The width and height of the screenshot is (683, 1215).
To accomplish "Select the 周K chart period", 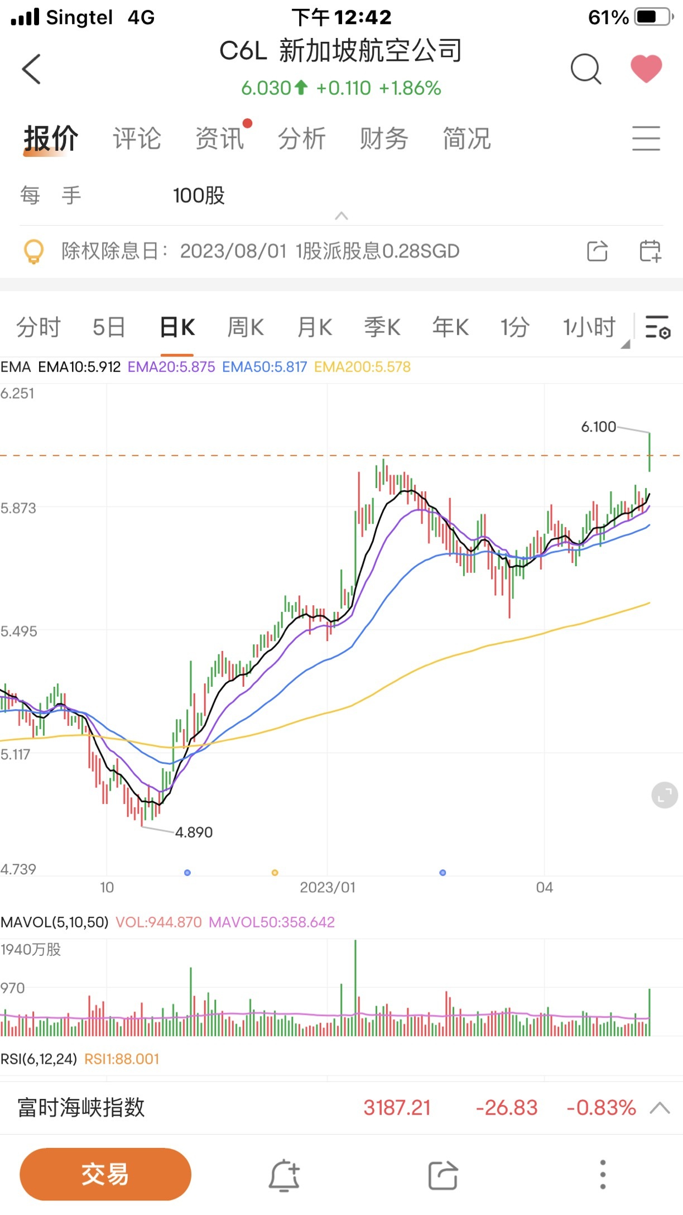I will (246, 327).
